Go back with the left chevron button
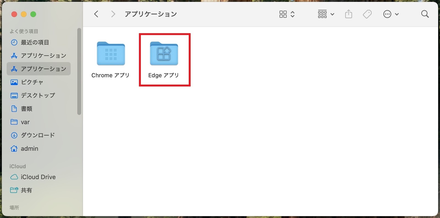 (96, 14)
